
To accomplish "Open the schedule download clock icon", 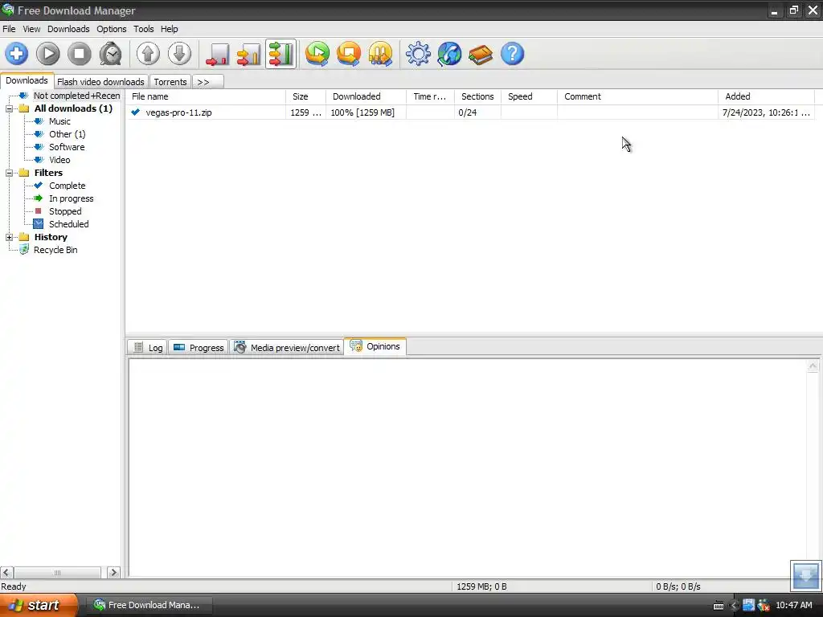I will coord(111,54).
